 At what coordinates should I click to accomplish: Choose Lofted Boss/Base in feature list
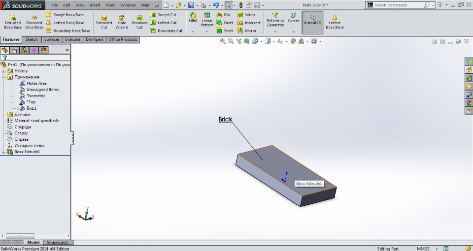65,23
